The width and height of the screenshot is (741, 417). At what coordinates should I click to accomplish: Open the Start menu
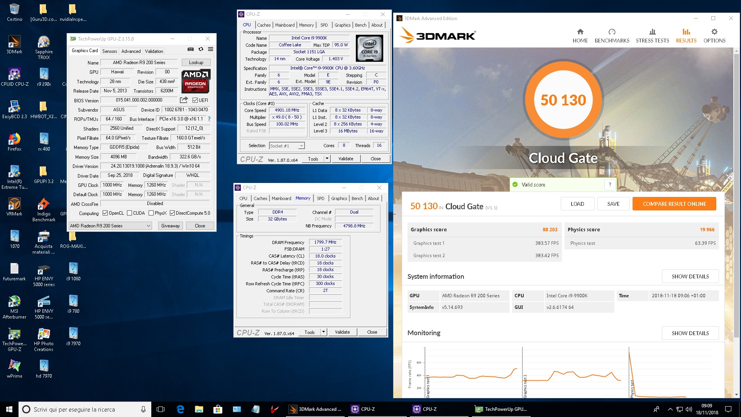(9, 409)
